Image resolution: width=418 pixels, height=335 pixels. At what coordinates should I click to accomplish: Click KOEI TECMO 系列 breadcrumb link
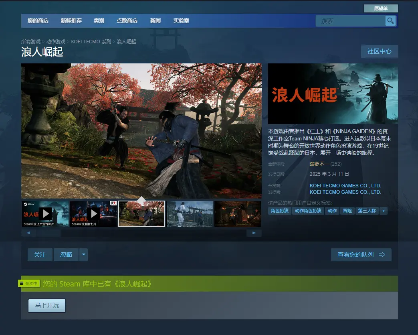coord(91,42)
